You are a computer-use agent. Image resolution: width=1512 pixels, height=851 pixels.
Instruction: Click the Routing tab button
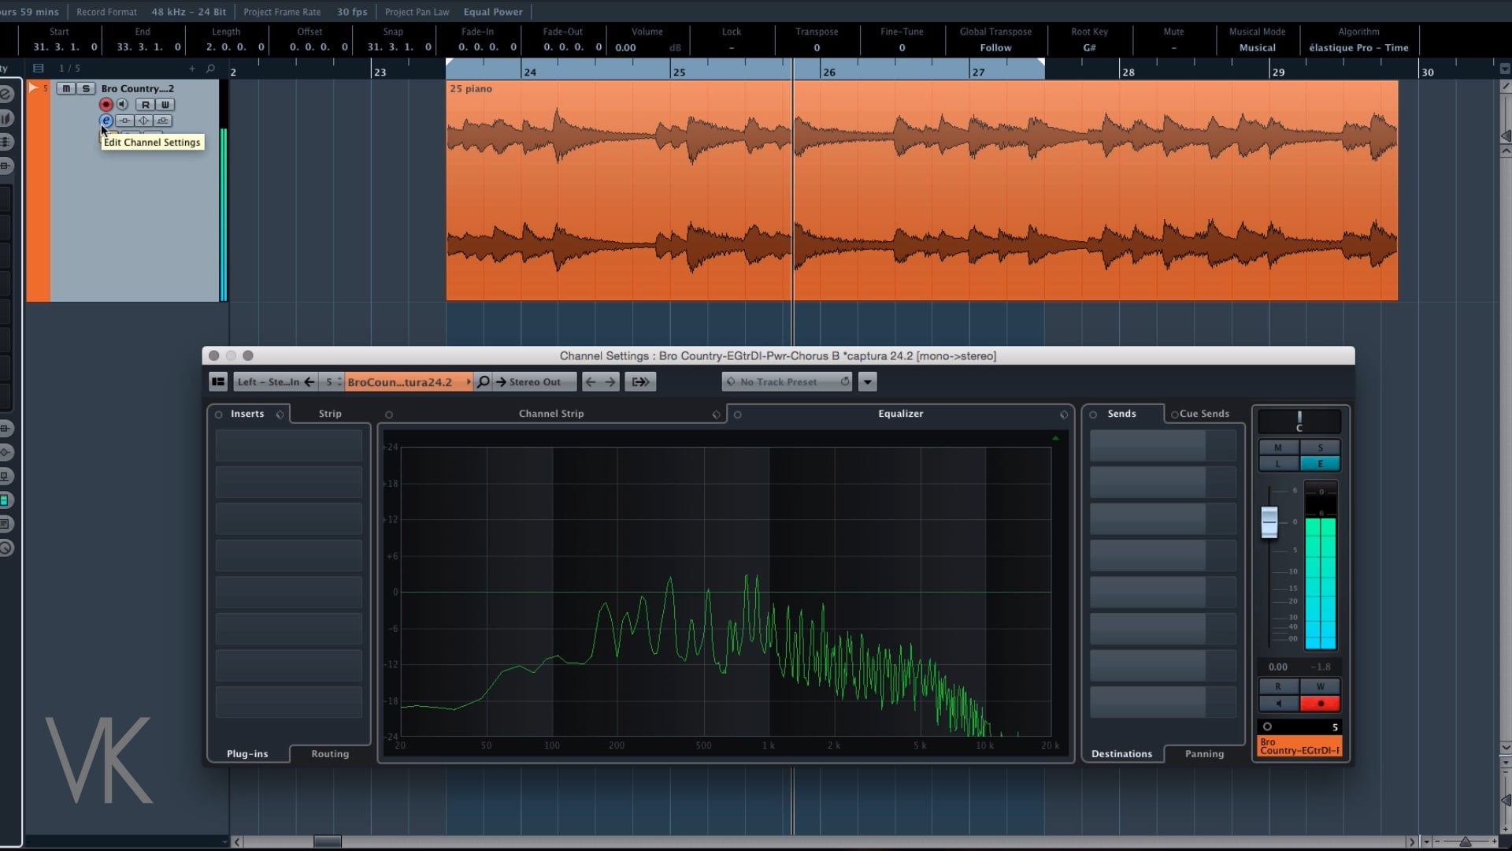coord(329,754)
